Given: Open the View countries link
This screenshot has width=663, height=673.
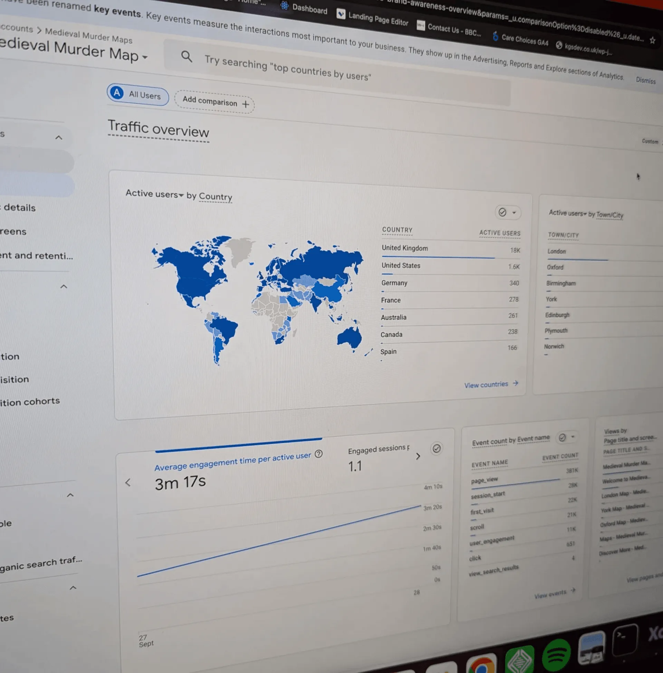Looking at the screenshot, I should [491, 384].
